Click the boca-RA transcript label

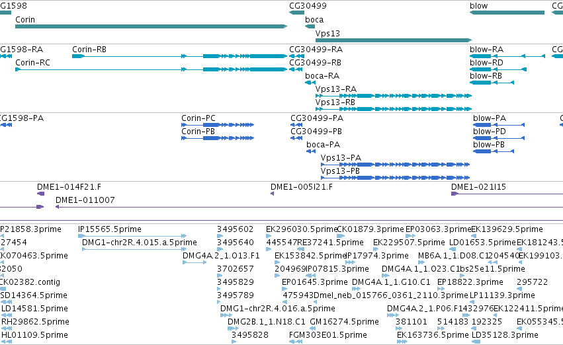coord(322,75)
